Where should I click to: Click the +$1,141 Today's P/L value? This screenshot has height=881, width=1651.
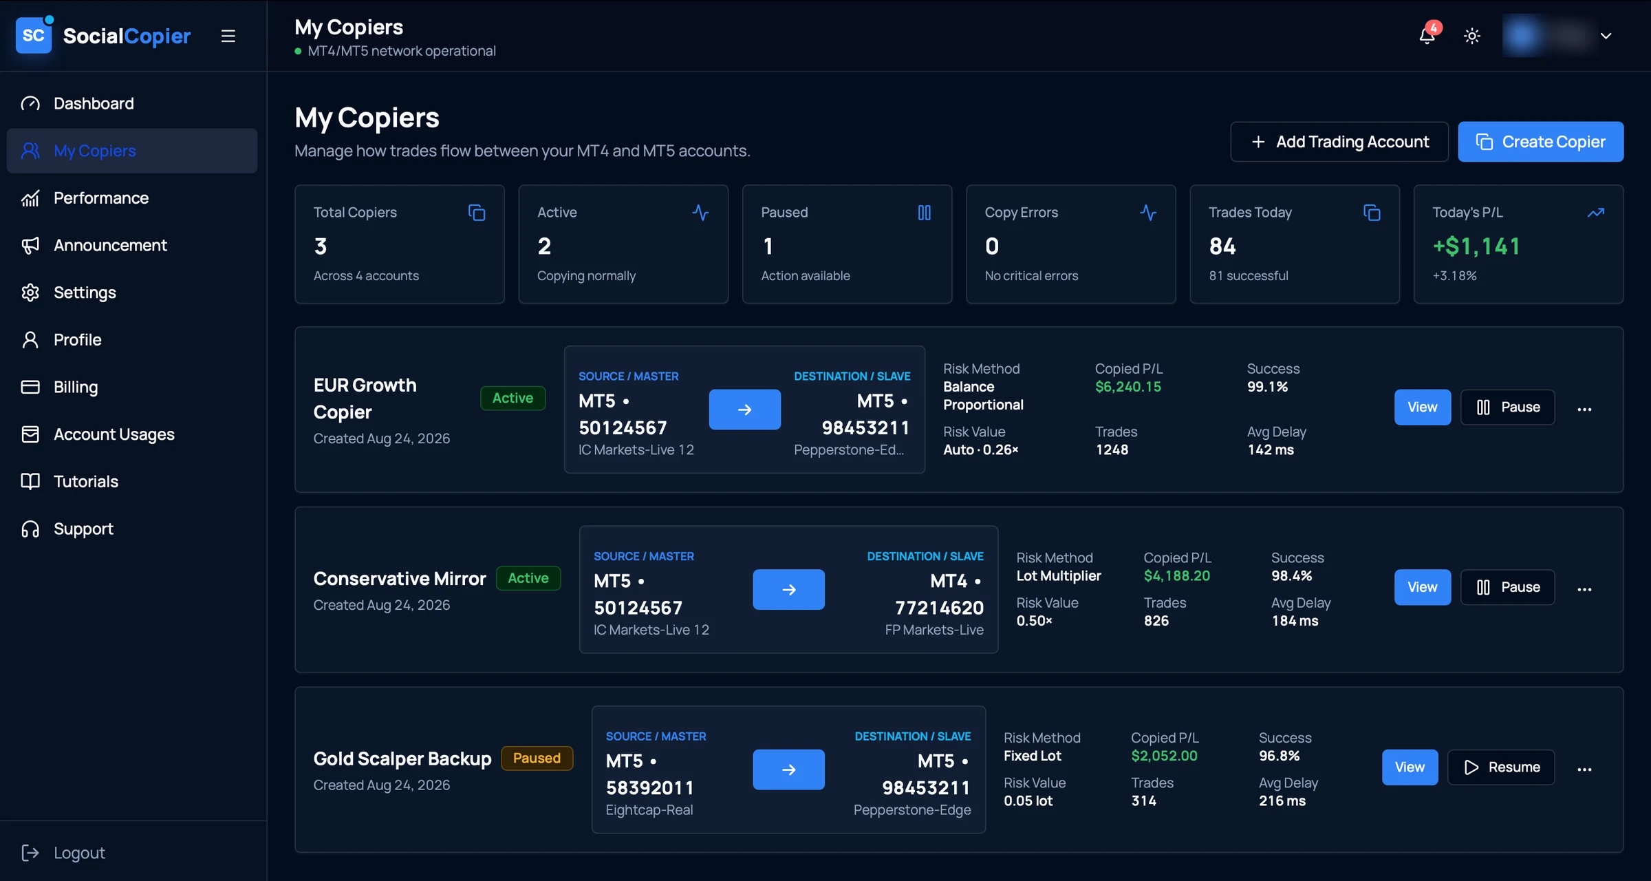click(x=1476, y=246)
